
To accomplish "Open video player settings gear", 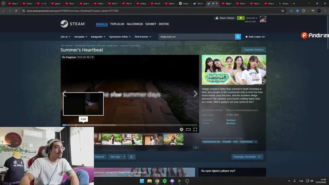I will tap(181, 129).
